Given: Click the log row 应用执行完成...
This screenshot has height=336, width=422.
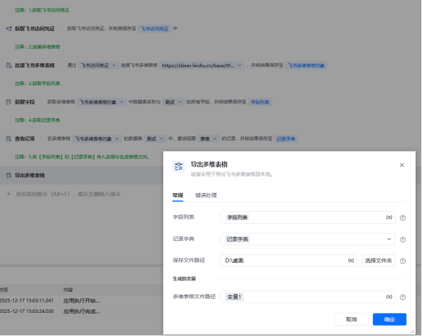Looking at the screenshot, I should click(x=81, y=311).
